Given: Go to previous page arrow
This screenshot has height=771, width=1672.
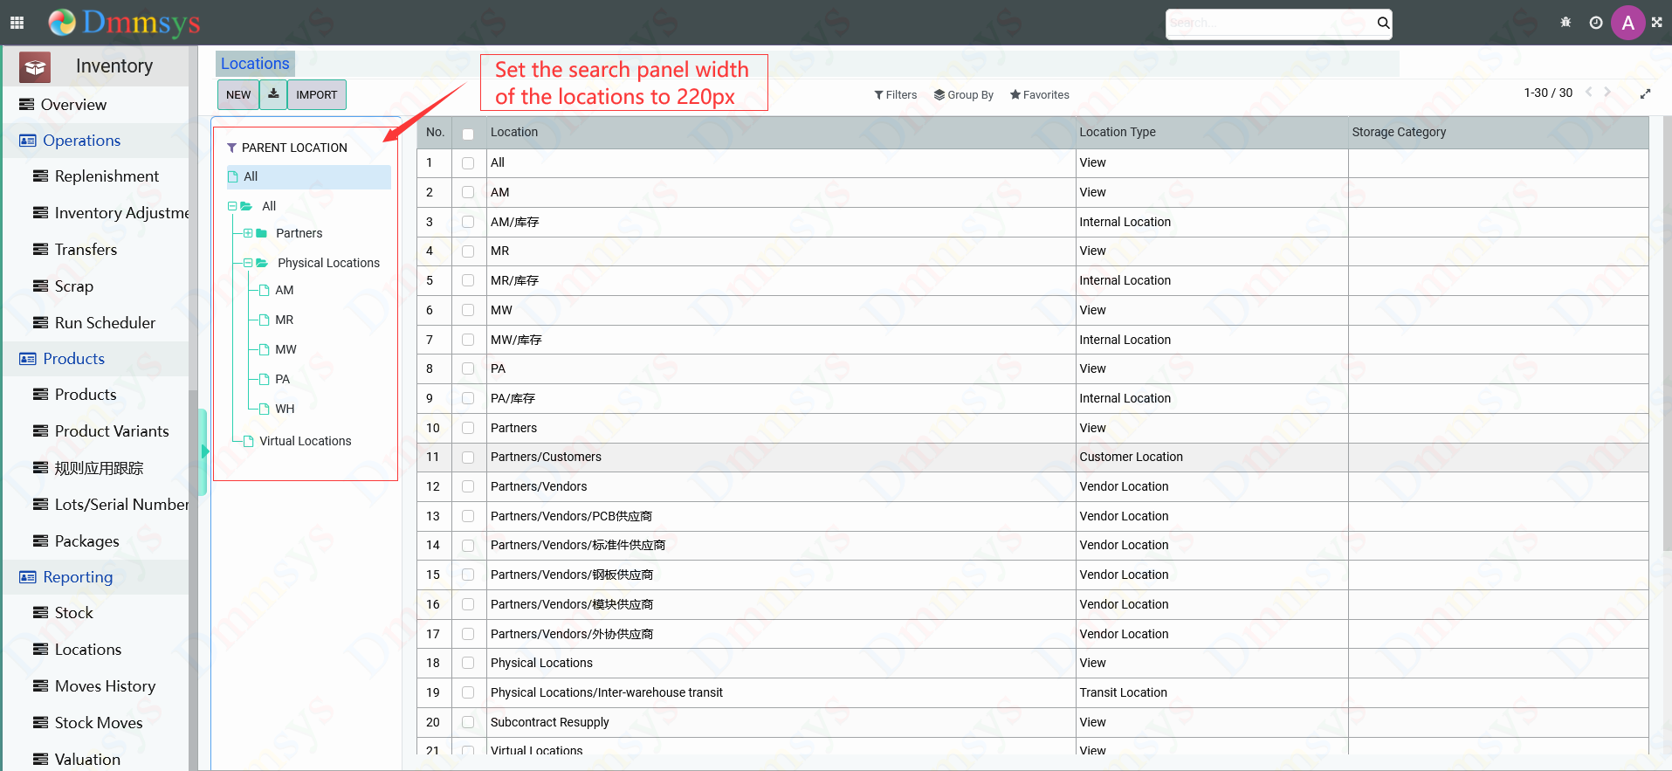Looking at the screenshot, I should tap(1589, 92).
